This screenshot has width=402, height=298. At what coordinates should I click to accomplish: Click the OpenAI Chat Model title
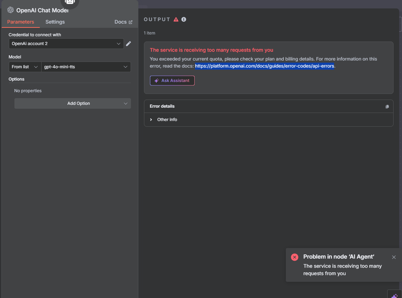click(42, 11)
